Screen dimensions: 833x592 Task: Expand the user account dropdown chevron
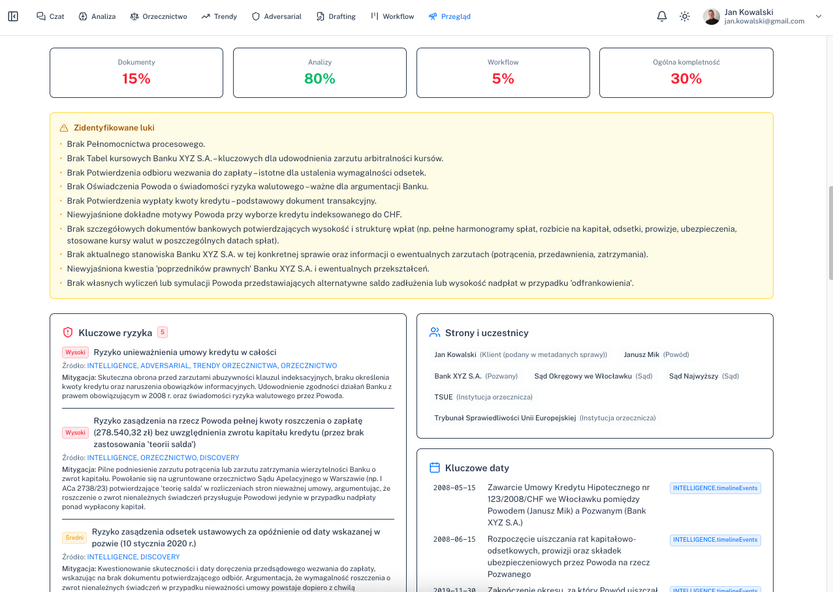pyautogui.click(x=819, y=16)
